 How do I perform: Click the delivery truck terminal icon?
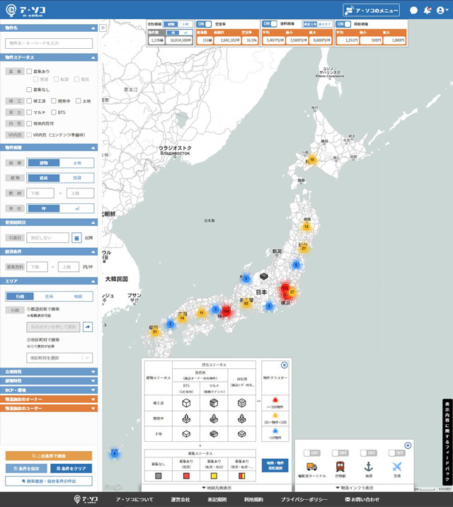click(311, 467)
